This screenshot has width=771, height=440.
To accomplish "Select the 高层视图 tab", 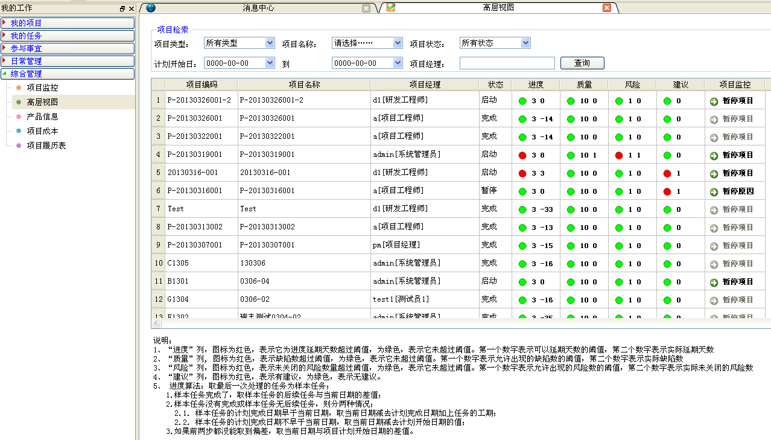I will (x=499, y=8).
